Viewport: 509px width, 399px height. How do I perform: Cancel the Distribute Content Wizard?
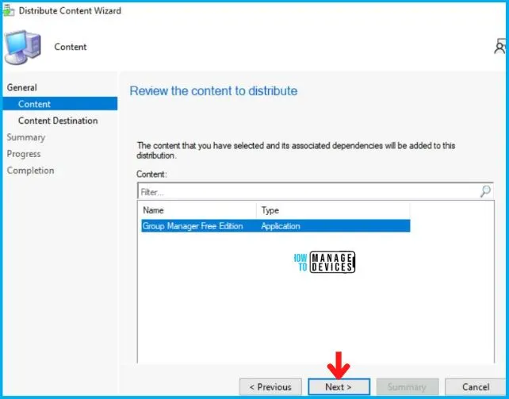click(x=476, y=386)
